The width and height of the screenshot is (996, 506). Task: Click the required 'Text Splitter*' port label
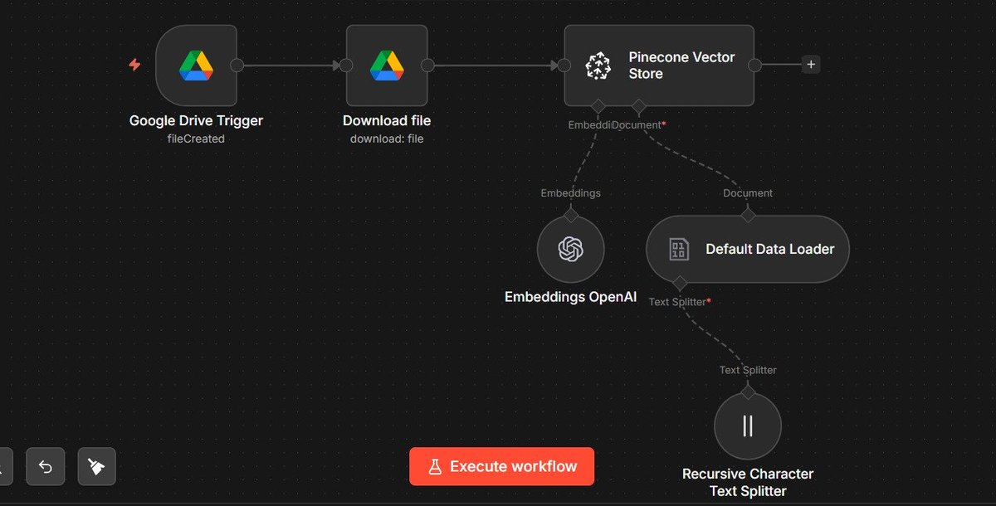(680, 302)
